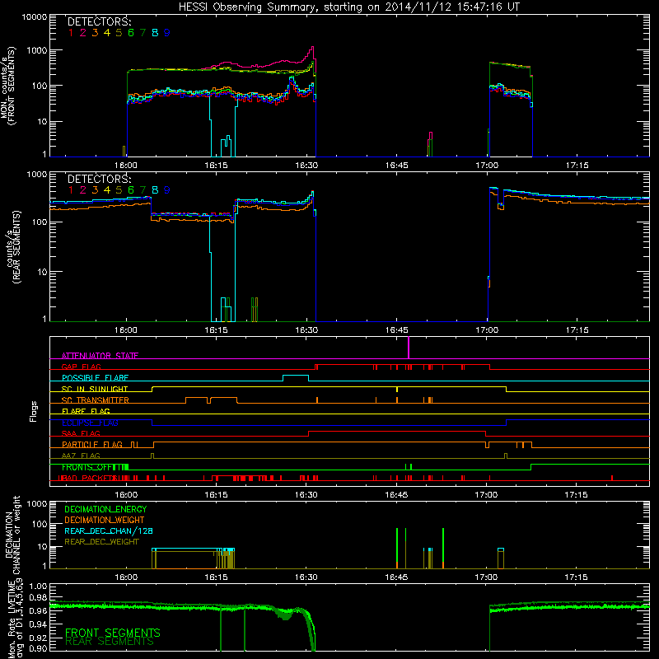Click the FLARE_FLAG label

tap(86, 411)
